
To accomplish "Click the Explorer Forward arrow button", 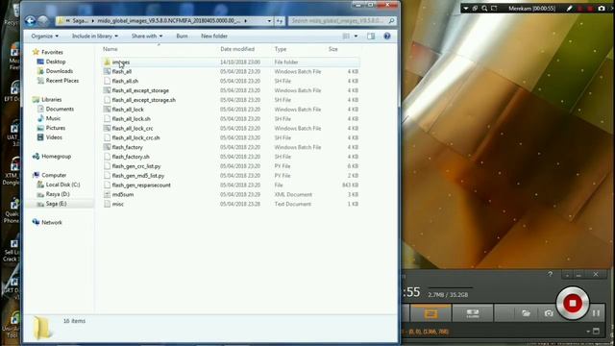I will [43, 21].
